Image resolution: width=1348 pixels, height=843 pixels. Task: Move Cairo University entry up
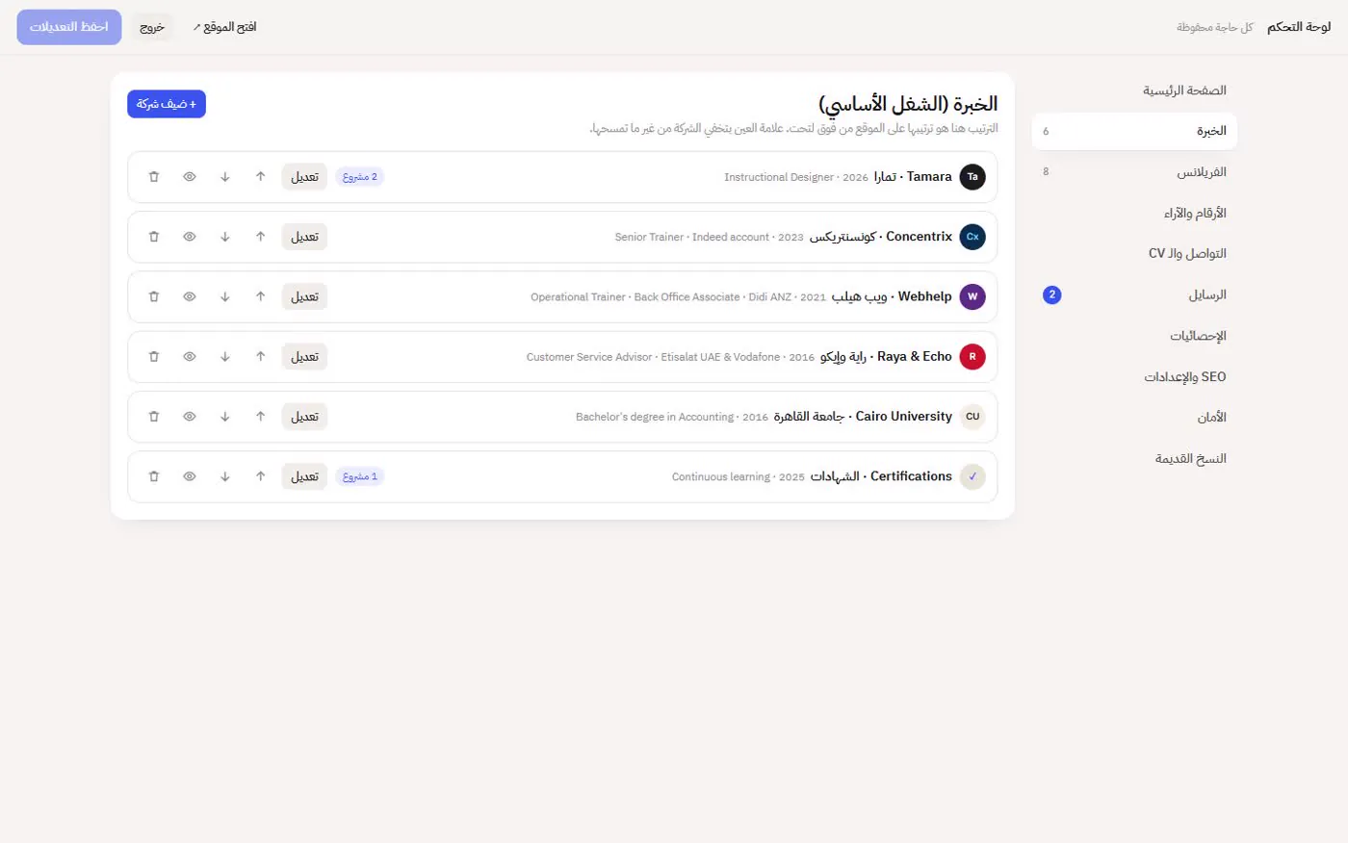(x=261, y=417)
